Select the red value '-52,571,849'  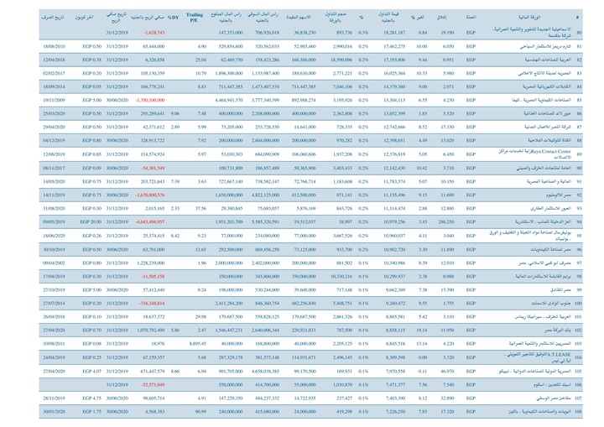pyautogui.click(x=153, y=385)
